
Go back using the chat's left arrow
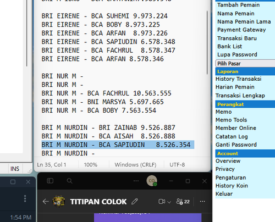click(46, 202)
